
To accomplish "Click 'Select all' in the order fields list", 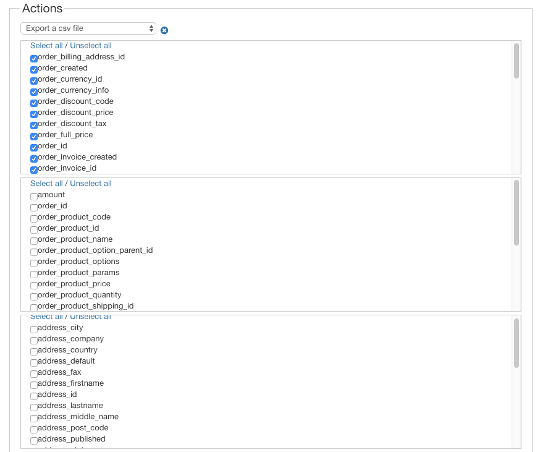I will [46, 46].
